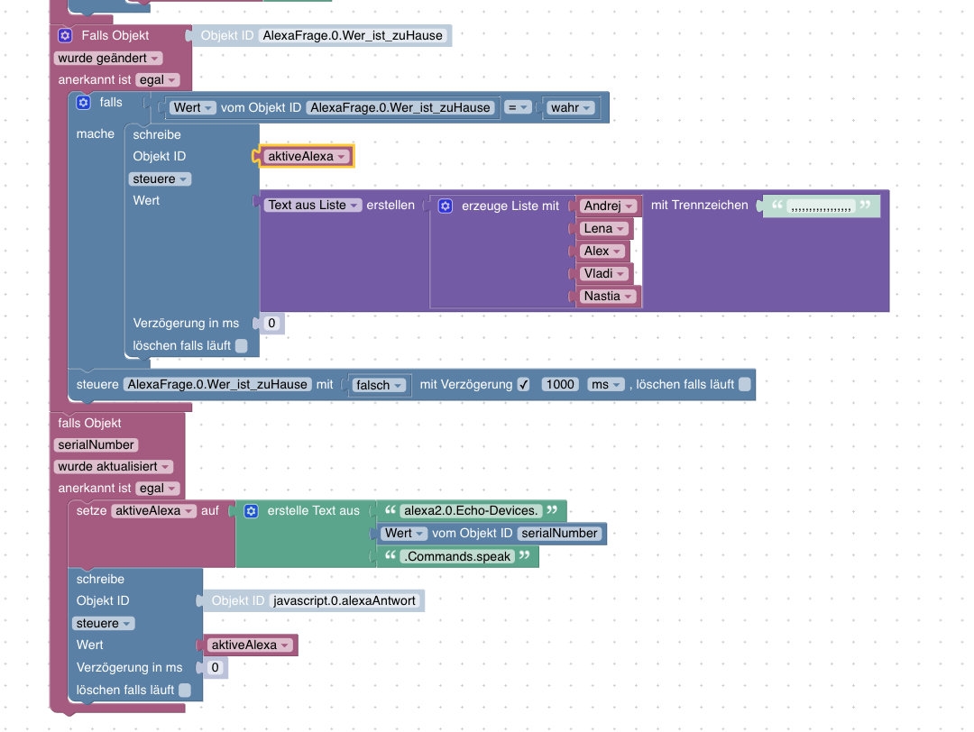This screenshot has width=974, height=732.
Task: Open the 'wurde geändert' dropdown
Action: pyautogui.click(x=108, y=59)
